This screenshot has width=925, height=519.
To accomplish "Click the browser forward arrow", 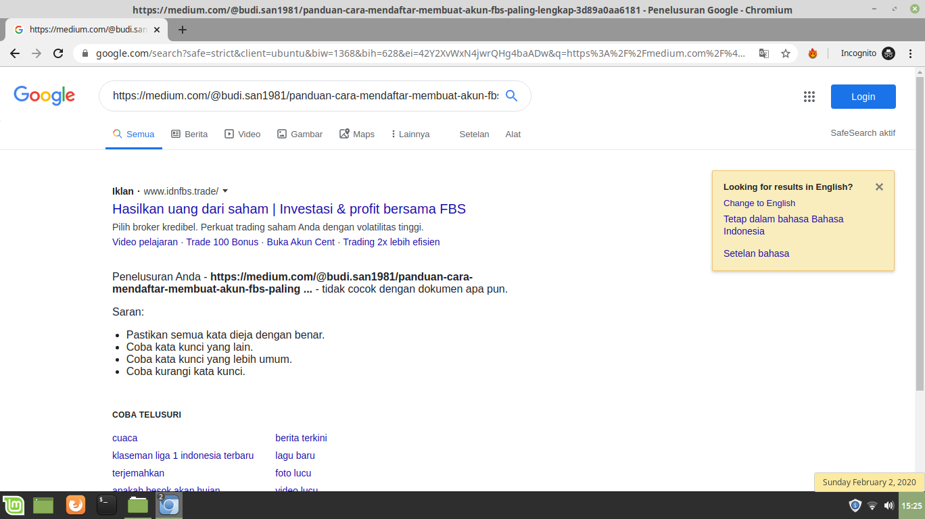I will [37, 53].
